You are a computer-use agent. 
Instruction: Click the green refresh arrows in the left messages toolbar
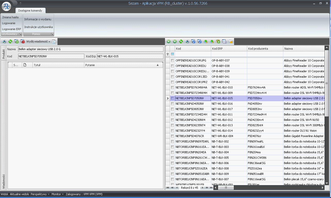click(x=10, y=41)
